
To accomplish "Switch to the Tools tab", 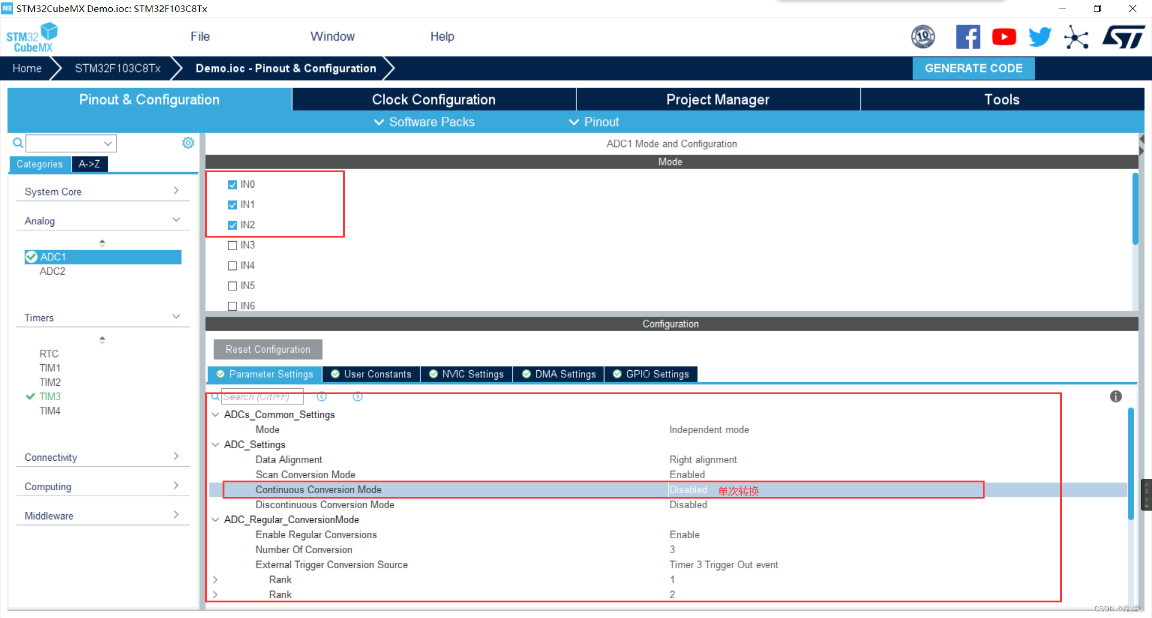I will click(x=1002, y=100).
